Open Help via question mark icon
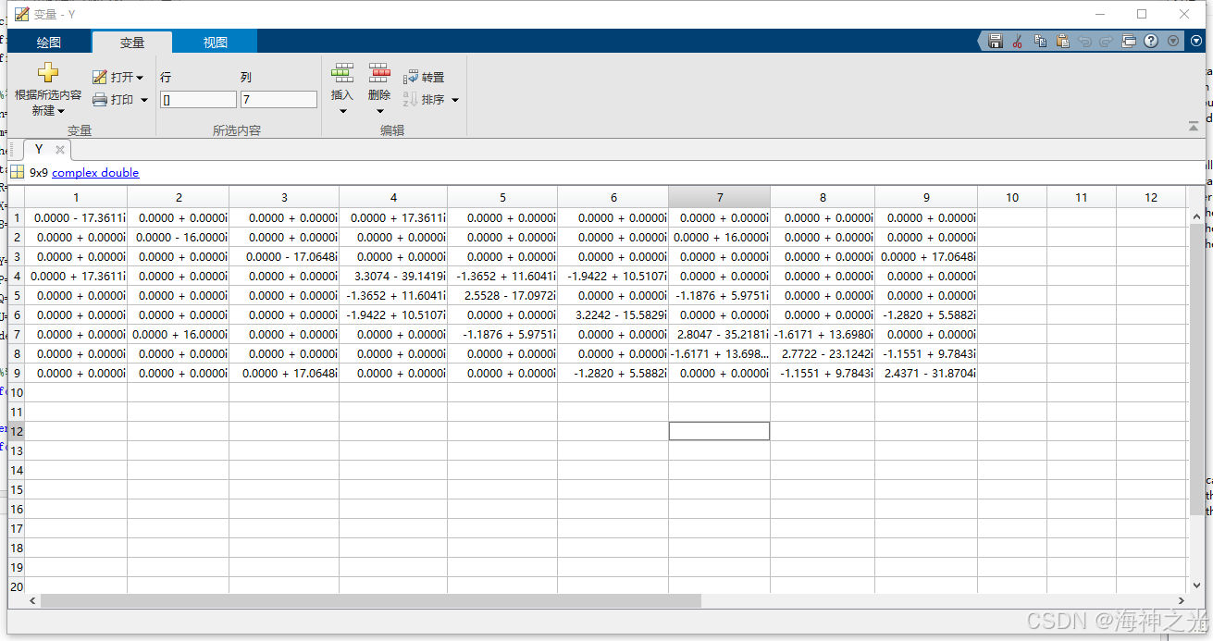The image size is (1213, 641). [1151, 41]
